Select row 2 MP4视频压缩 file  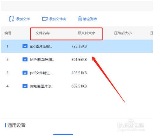coord(77,60)
